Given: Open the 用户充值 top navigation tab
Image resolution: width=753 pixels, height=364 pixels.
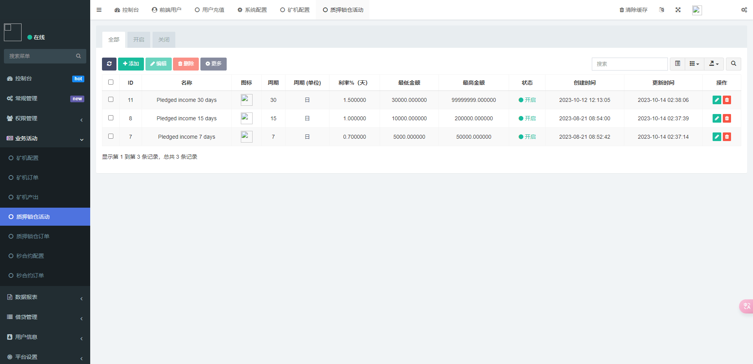Looking at the screenshot, I should pyautogui.click(x=209, y=10).
